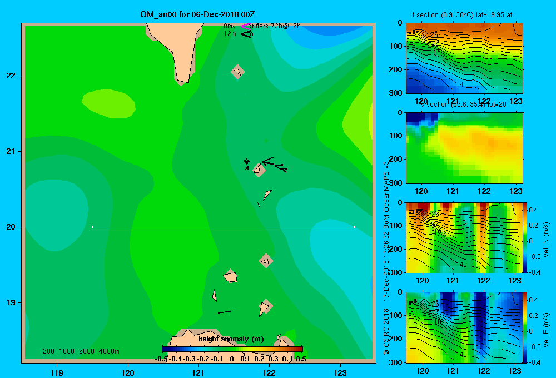Click the '200 1000 2000 4000m' depth legend
Viewport: 556px width, 378px height.
pyautogui.click(x=81, y=351)
